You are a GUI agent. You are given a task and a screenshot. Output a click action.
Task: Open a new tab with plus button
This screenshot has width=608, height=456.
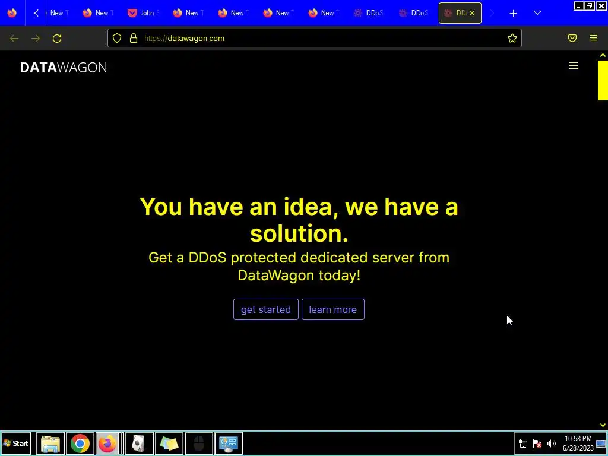tap(513, 13)
